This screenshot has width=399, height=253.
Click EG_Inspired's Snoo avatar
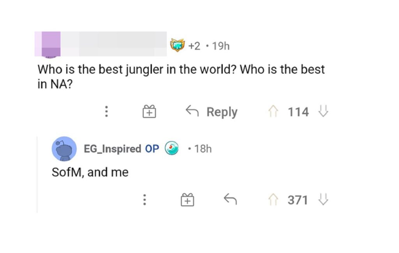tap(64, 149)
